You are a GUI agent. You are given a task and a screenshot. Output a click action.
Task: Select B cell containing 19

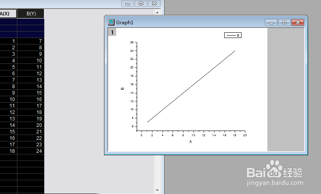[31, 118]
